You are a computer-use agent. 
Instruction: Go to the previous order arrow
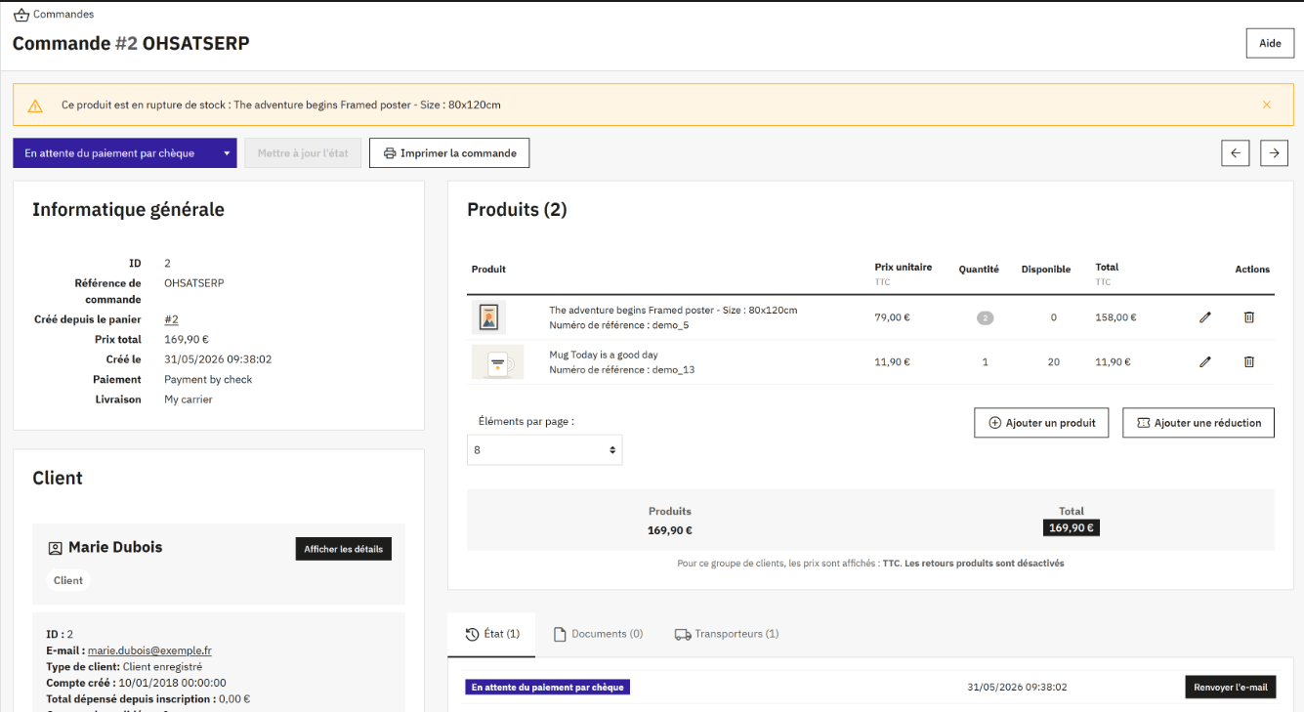pos(1236,153)
